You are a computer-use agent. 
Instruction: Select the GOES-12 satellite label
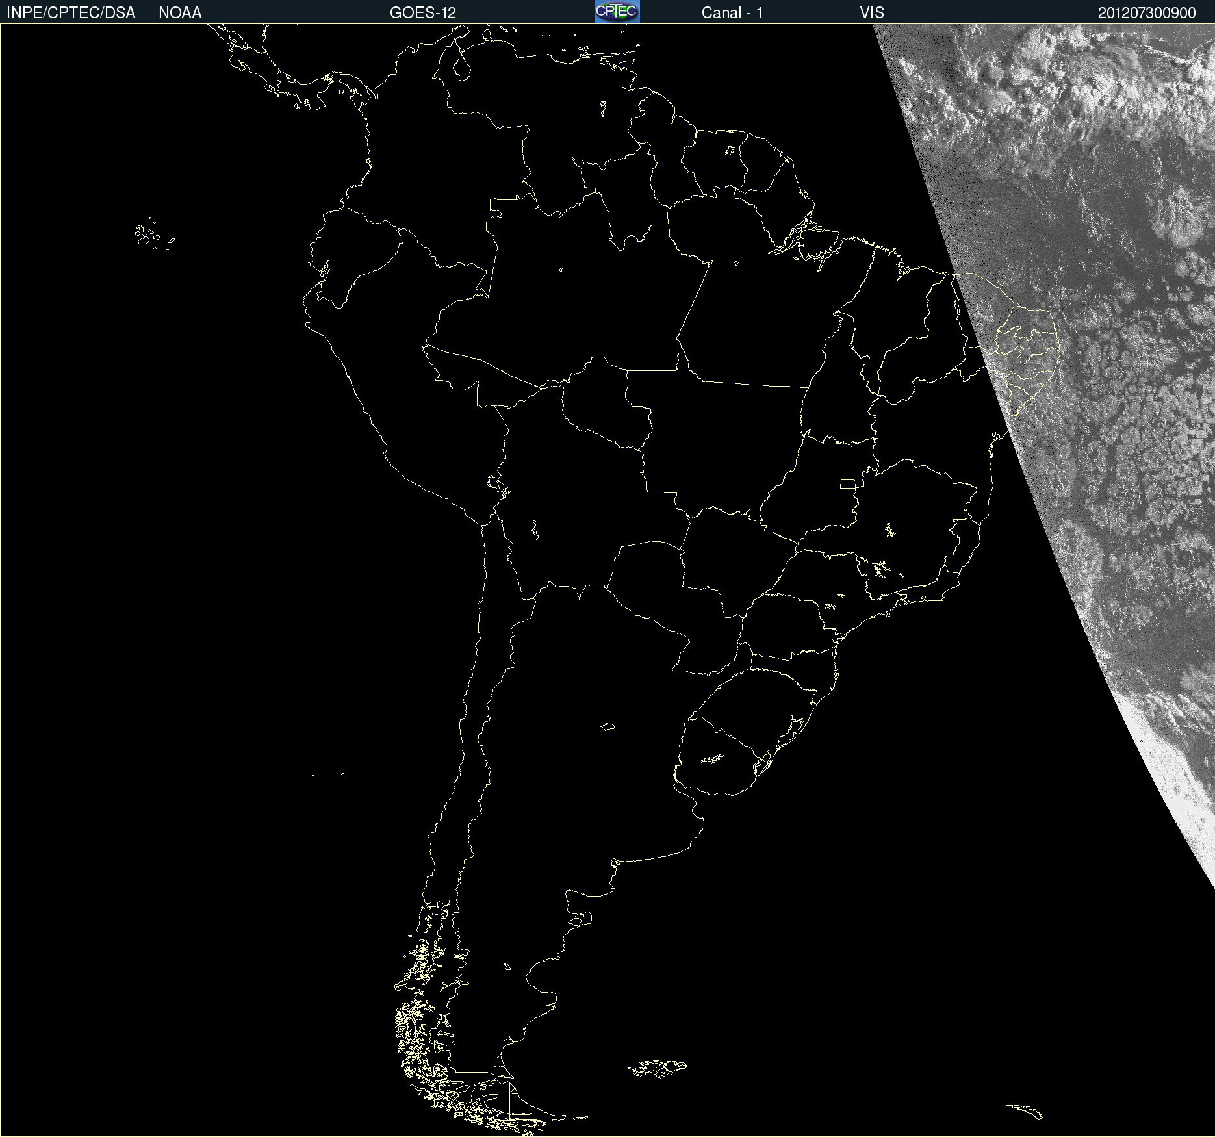coord(423,13)
